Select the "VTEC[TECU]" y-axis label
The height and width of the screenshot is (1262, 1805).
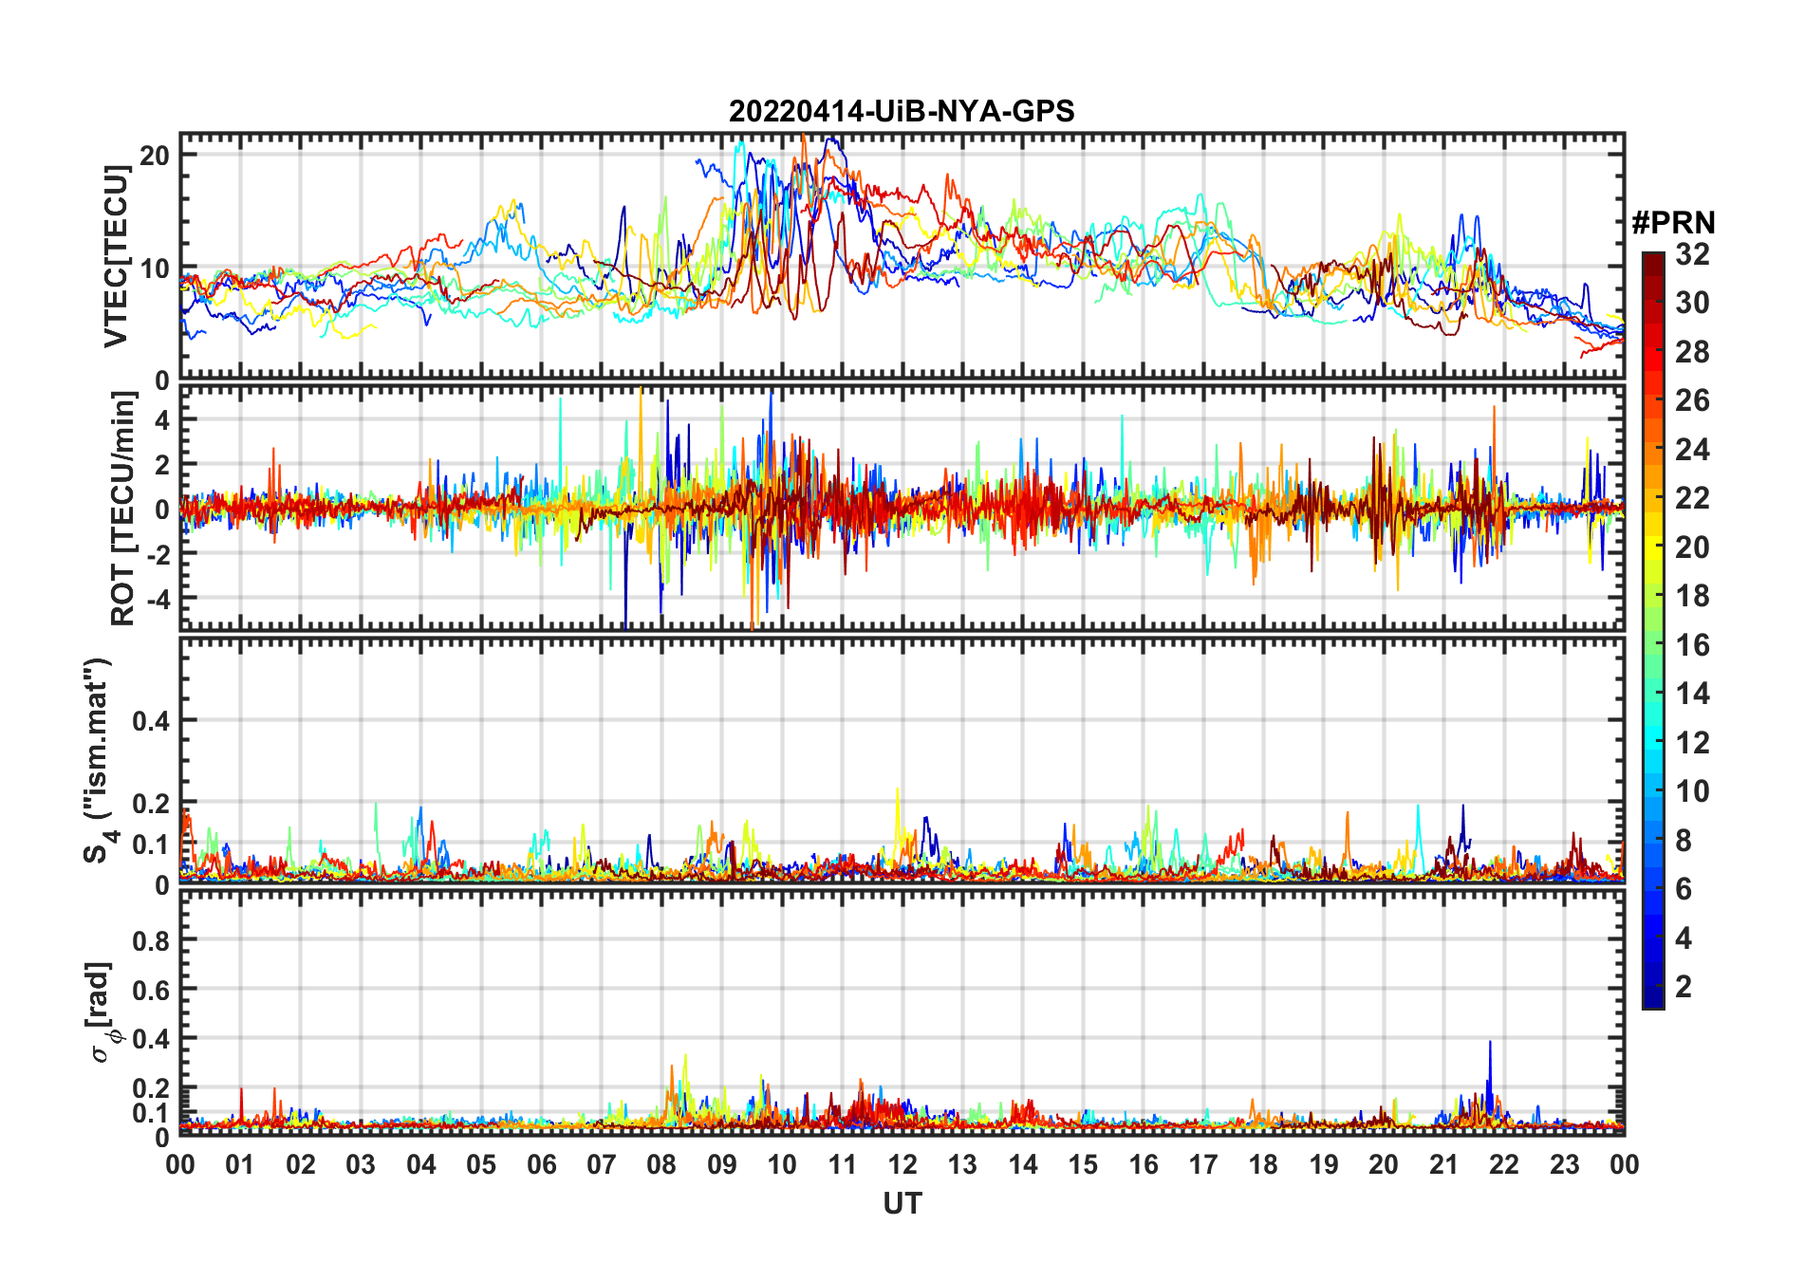click(x=116, y=256)
